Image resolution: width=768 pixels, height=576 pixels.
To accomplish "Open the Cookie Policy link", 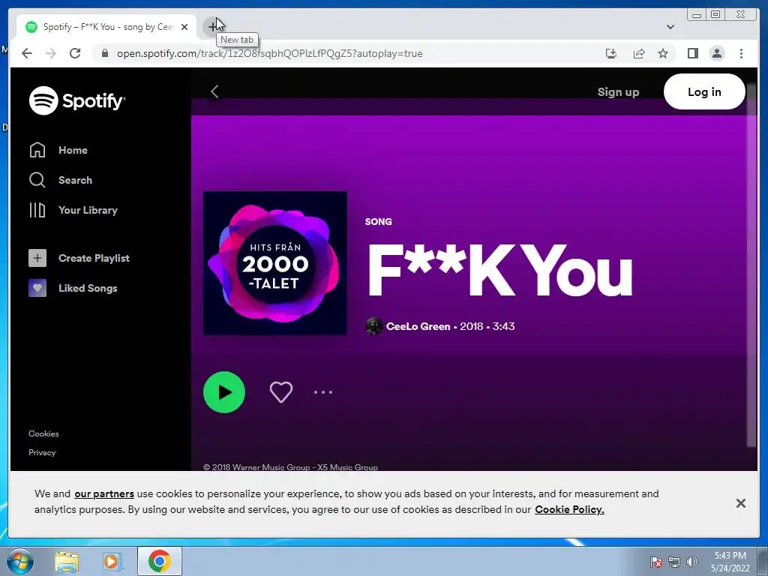I will tap(569, 509).
